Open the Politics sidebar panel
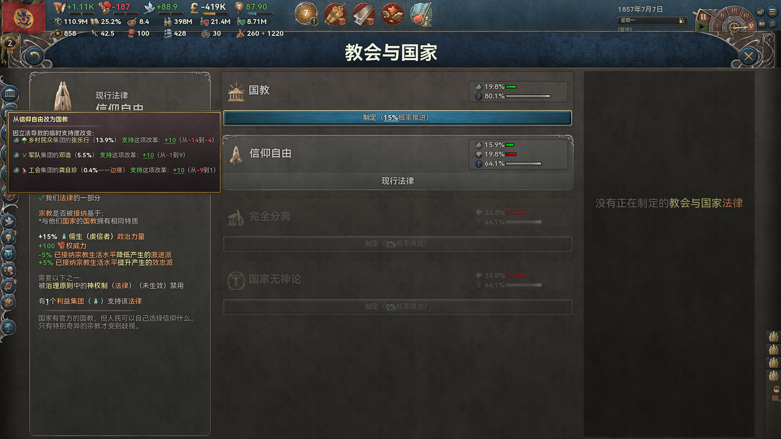The width and height of the screenshot is (781, 439). point(10,94)
